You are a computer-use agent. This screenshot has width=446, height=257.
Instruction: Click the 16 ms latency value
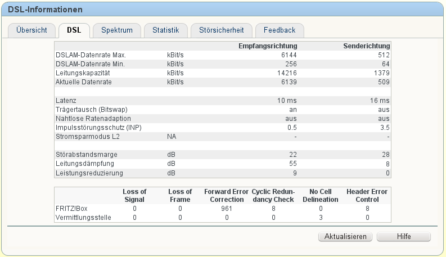[380, 101]
